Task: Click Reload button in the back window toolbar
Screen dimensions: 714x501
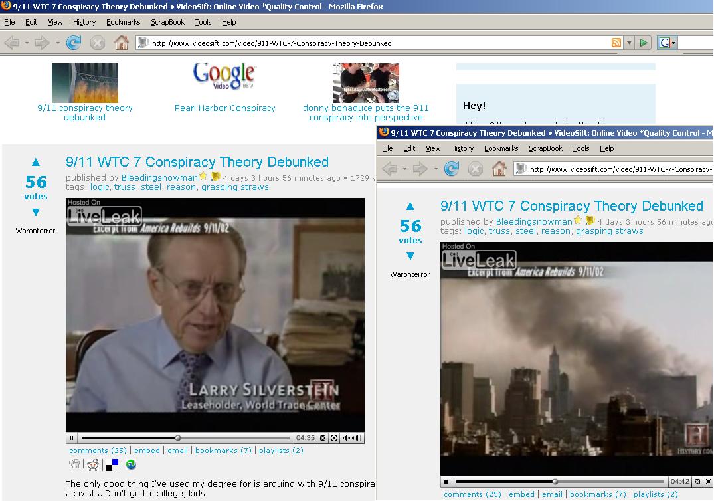Action: click(x=73, y=43)
